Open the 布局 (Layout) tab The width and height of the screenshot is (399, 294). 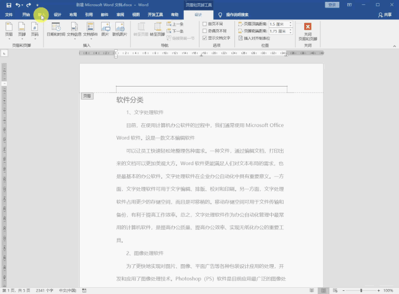point(73,15)
